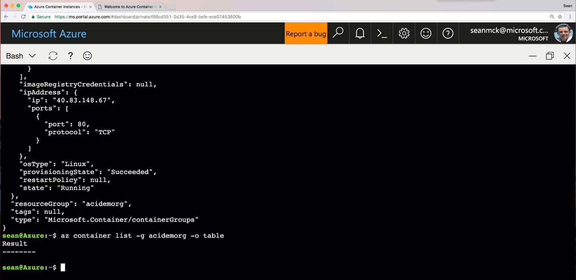The width and height of the screenshot is (576, 280).
Task: Bookmark the page with the star icon
Action: tap(560, 17)
